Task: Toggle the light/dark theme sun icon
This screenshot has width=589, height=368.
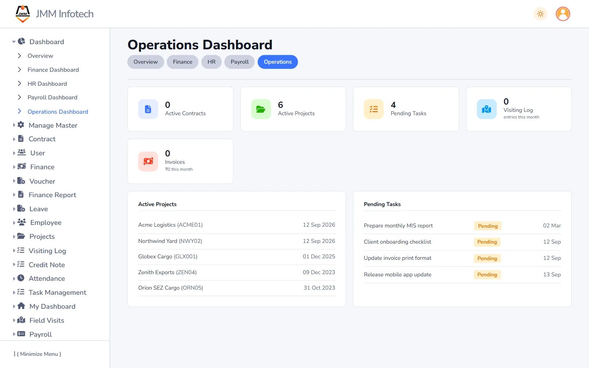Action: coord(540,14)
